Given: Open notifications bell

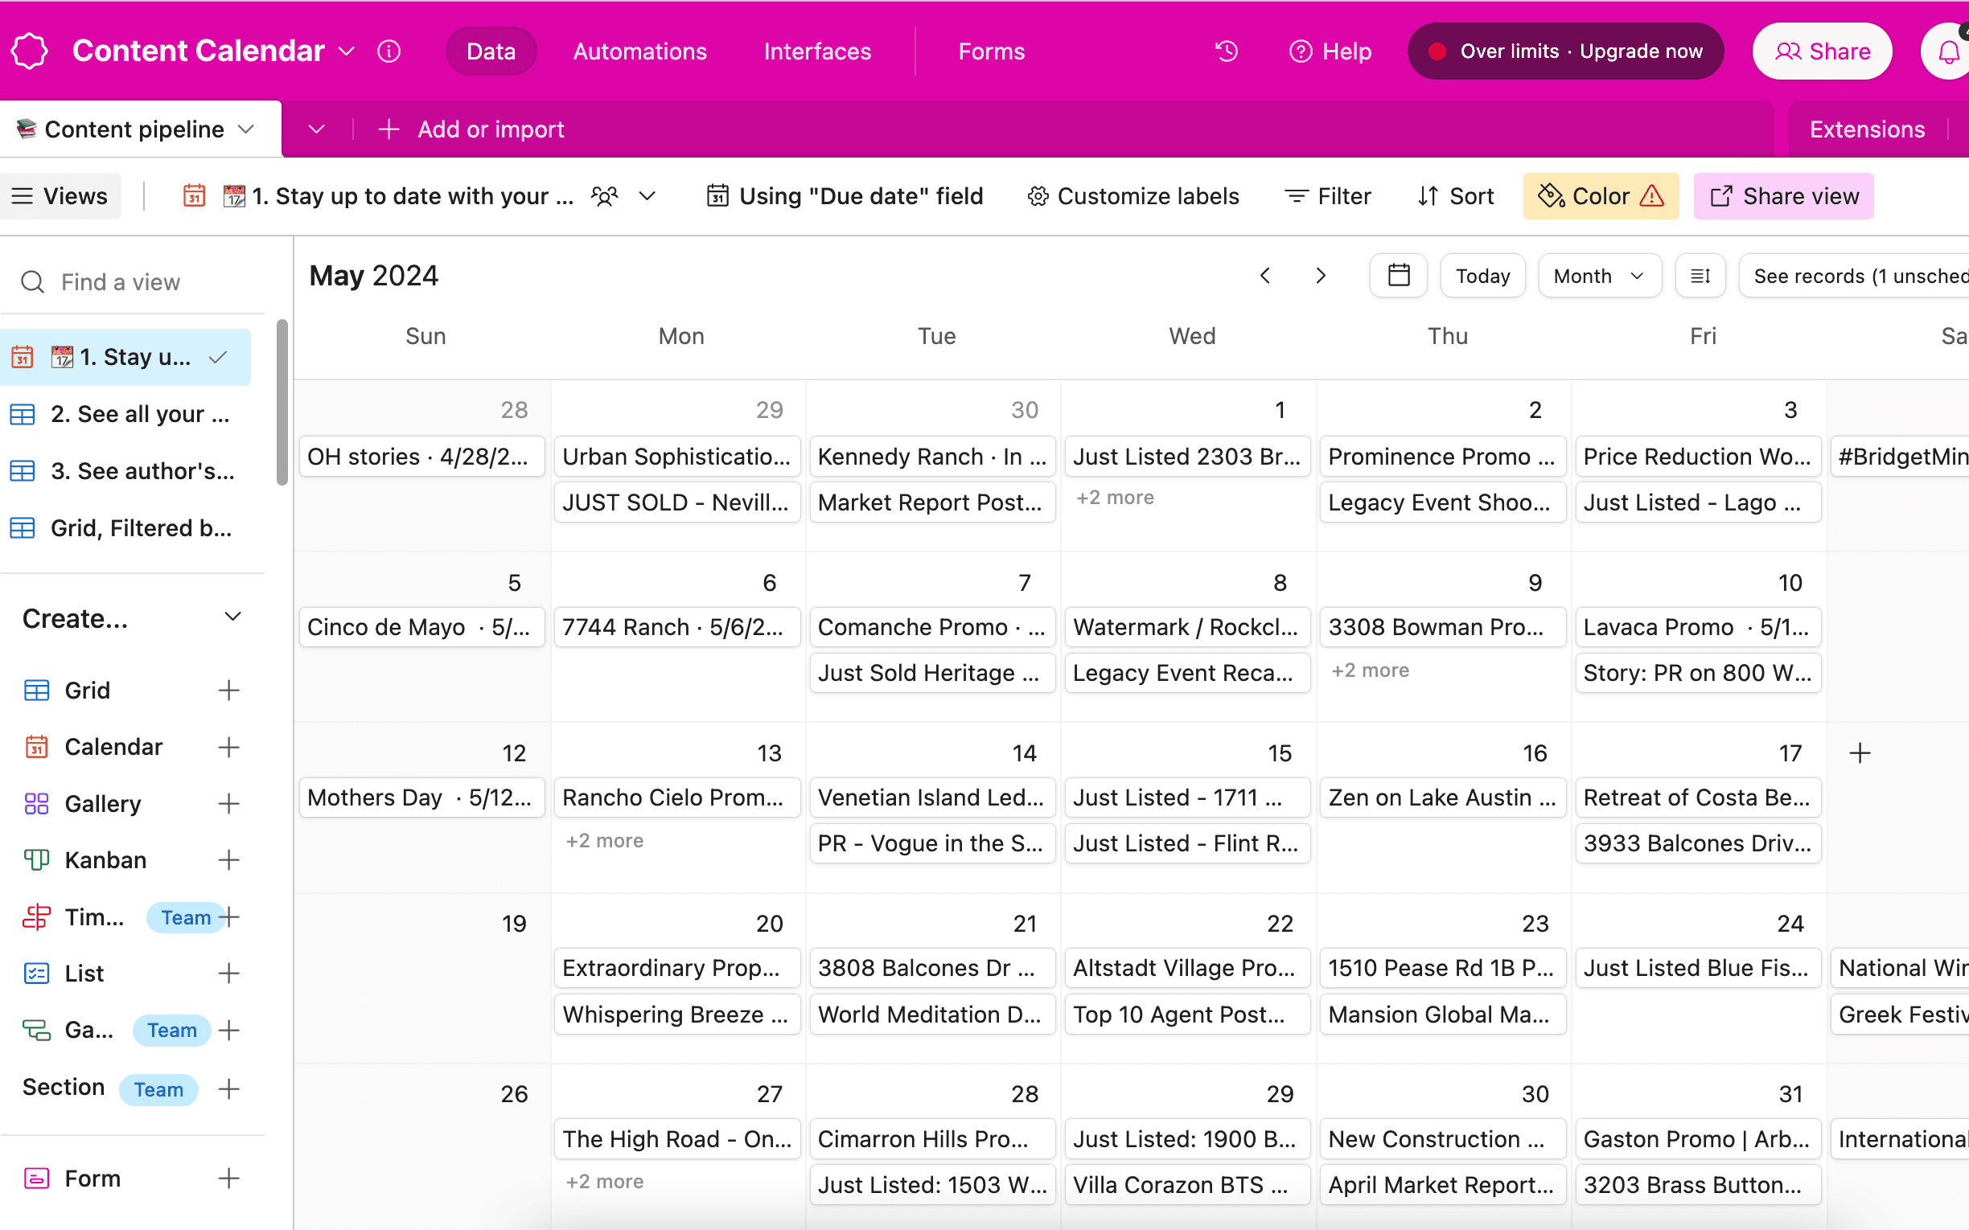Looking at the screenshot, I should click(x=1948, y=52).
